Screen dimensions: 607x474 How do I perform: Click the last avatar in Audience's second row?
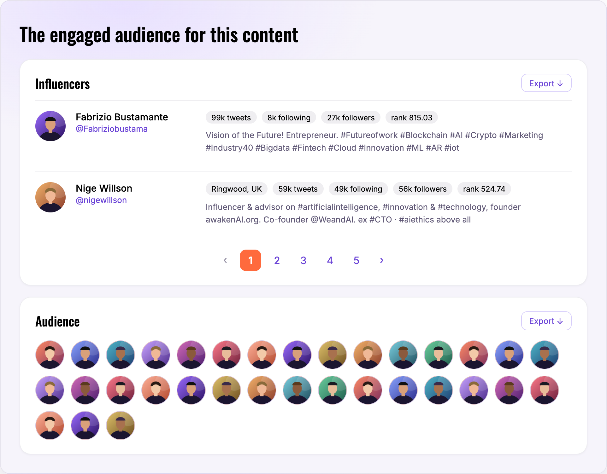tap(545, 390)
